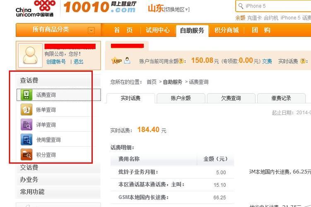Open the 试用中心 navigation item
The height and width of the screenshot is (207, 311).
tap(158, 30)
